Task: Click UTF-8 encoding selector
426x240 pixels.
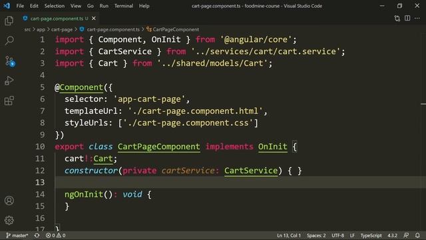Action: (337, 235)
